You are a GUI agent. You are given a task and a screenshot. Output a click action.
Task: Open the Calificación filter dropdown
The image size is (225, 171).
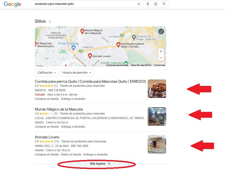(47, 73)
